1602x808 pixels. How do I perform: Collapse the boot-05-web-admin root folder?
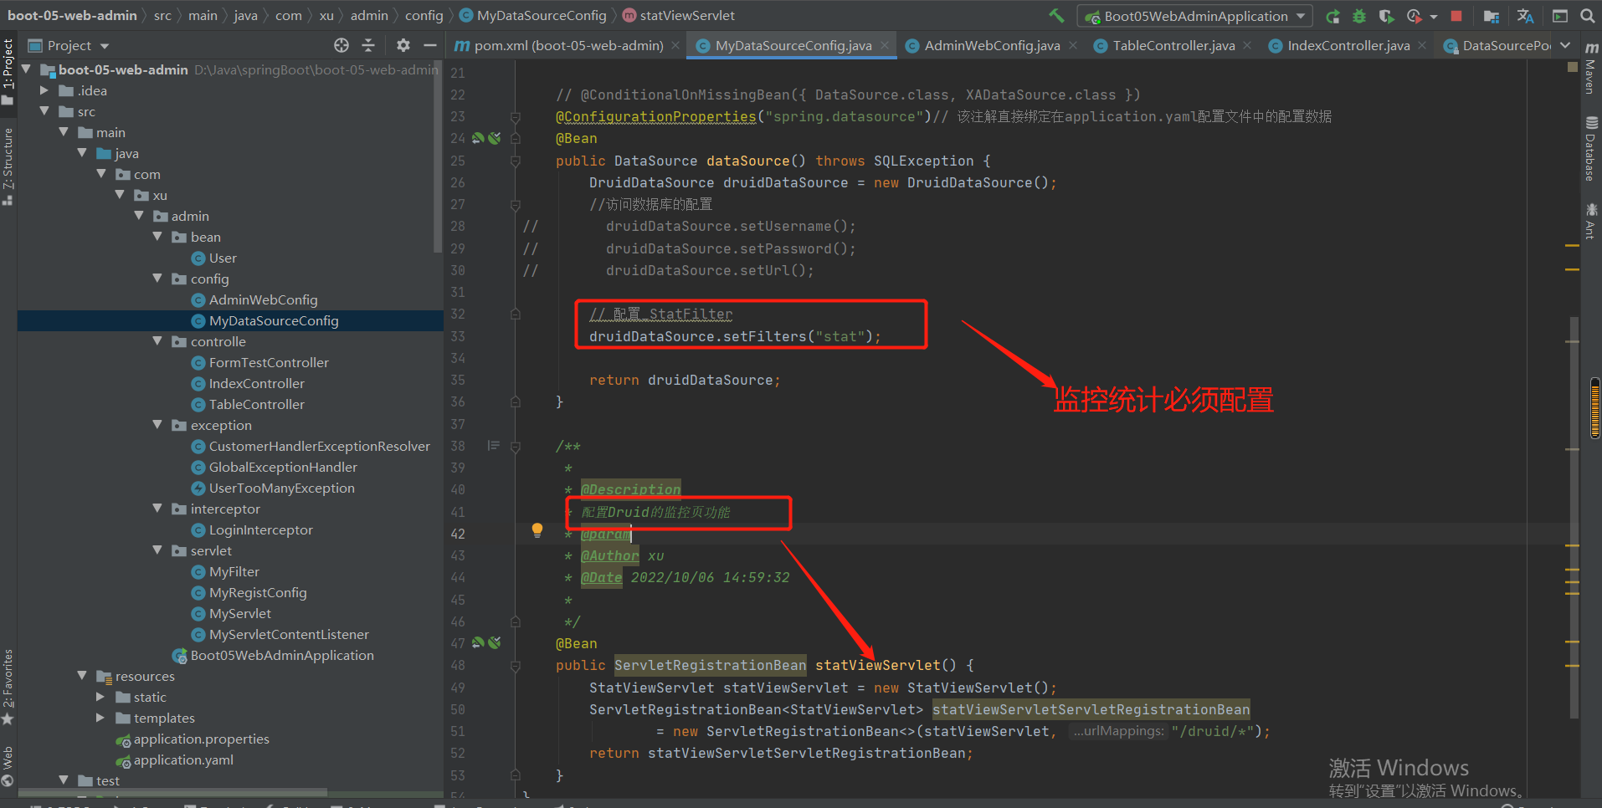coord(26,69)
